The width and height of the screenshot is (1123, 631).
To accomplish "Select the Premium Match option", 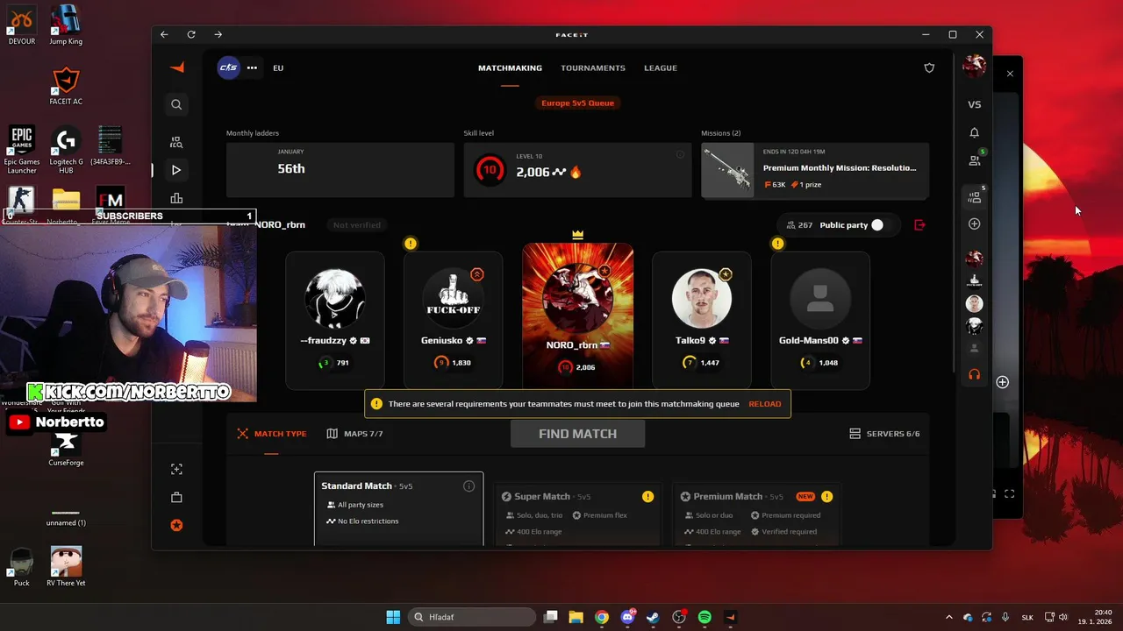I will 756,514.
